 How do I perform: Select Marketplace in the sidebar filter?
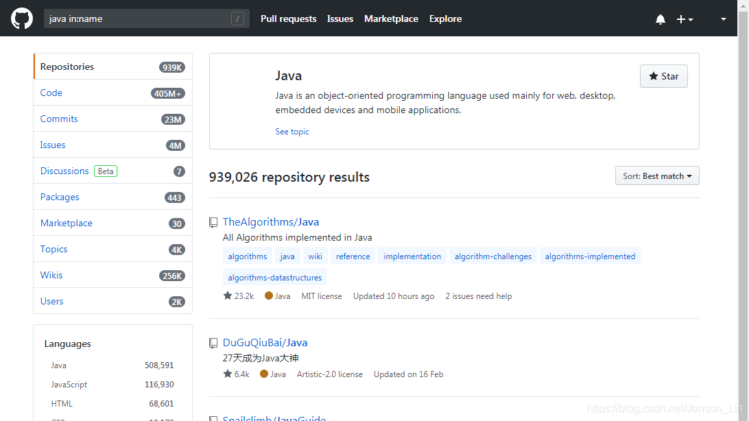tap(112, 223)
